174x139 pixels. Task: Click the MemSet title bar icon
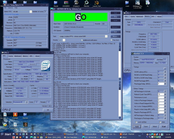[133, 54]
